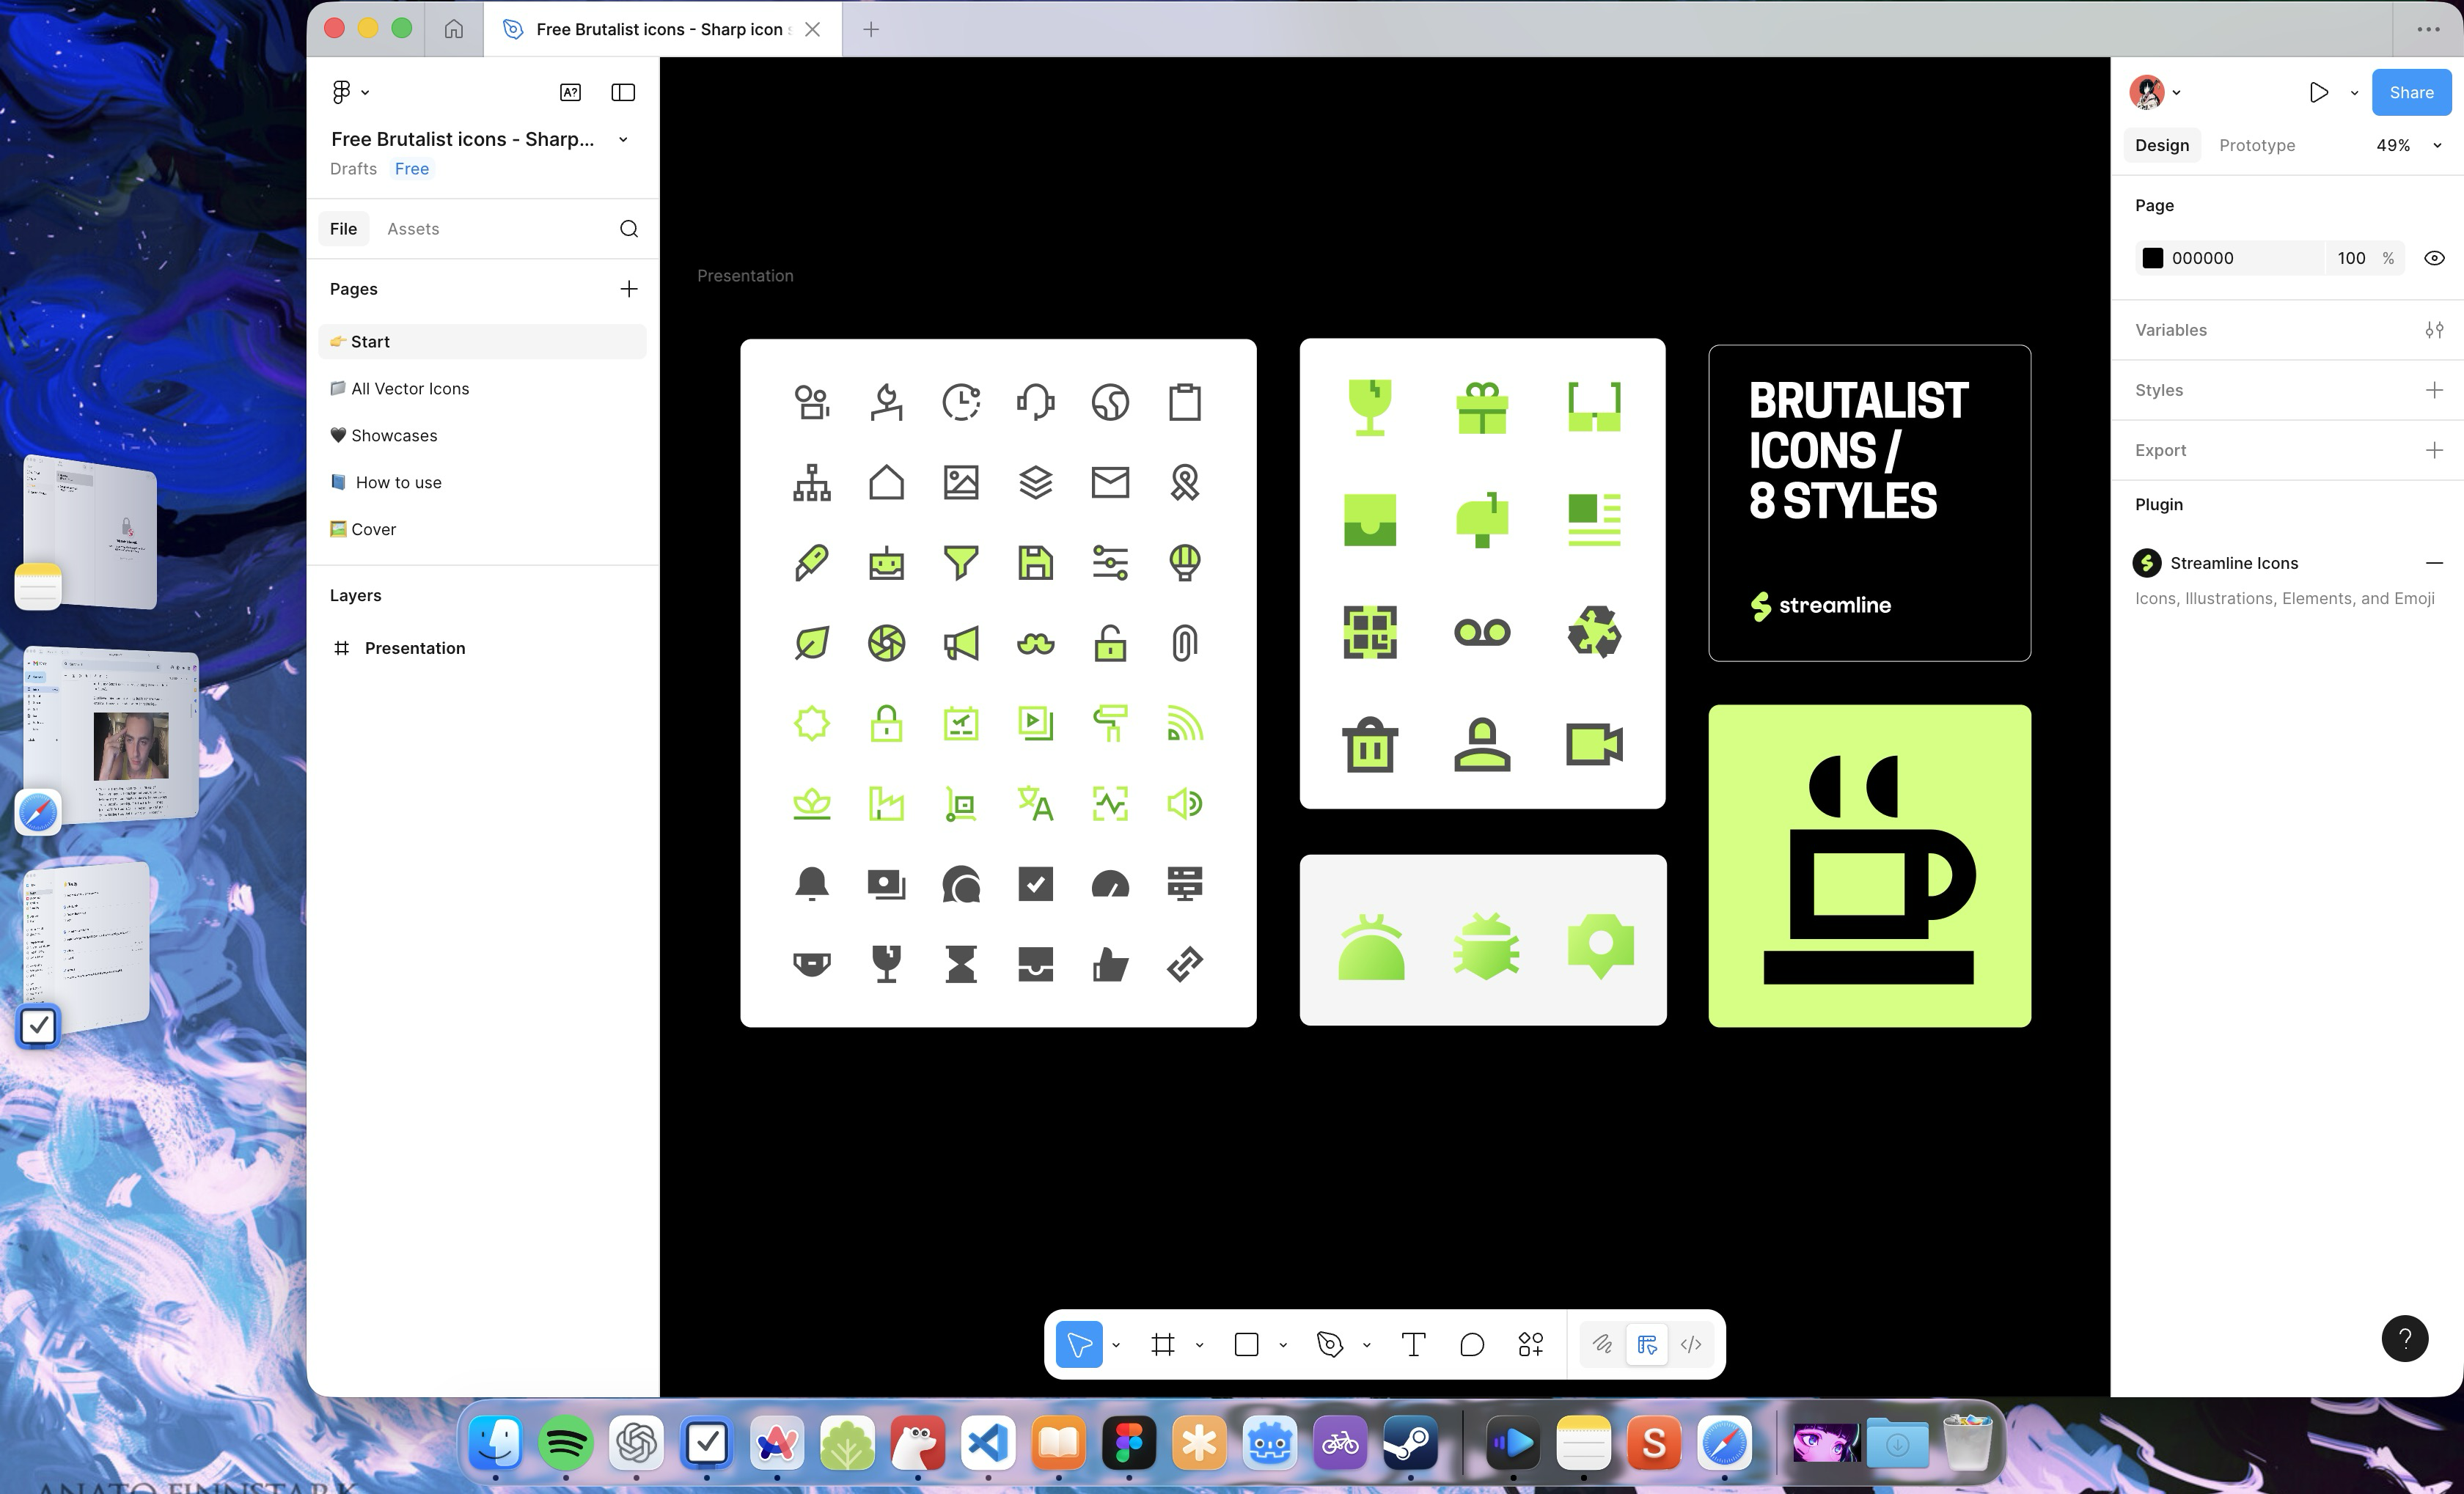2464x1494 pixels.
Task: Switch to the File tab
Action: [343, 229]
